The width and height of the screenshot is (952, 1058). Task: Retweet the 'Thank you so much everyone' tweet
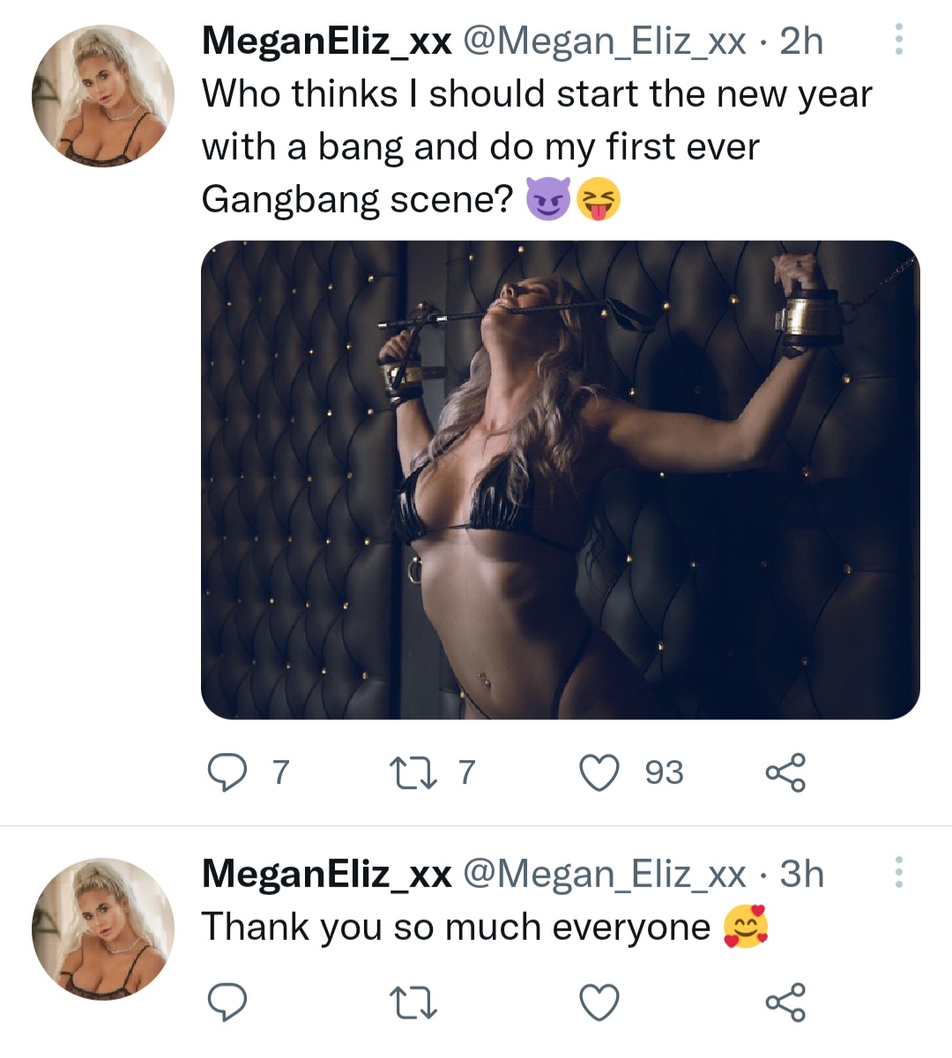click(x=412, y=1003)
